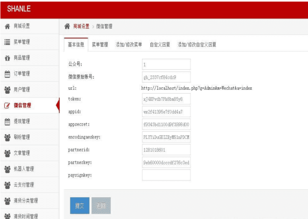Click the home icon beside 商城设置 in sidebar
The height and width of the screenshot is (219, 308).
(7, 26)
